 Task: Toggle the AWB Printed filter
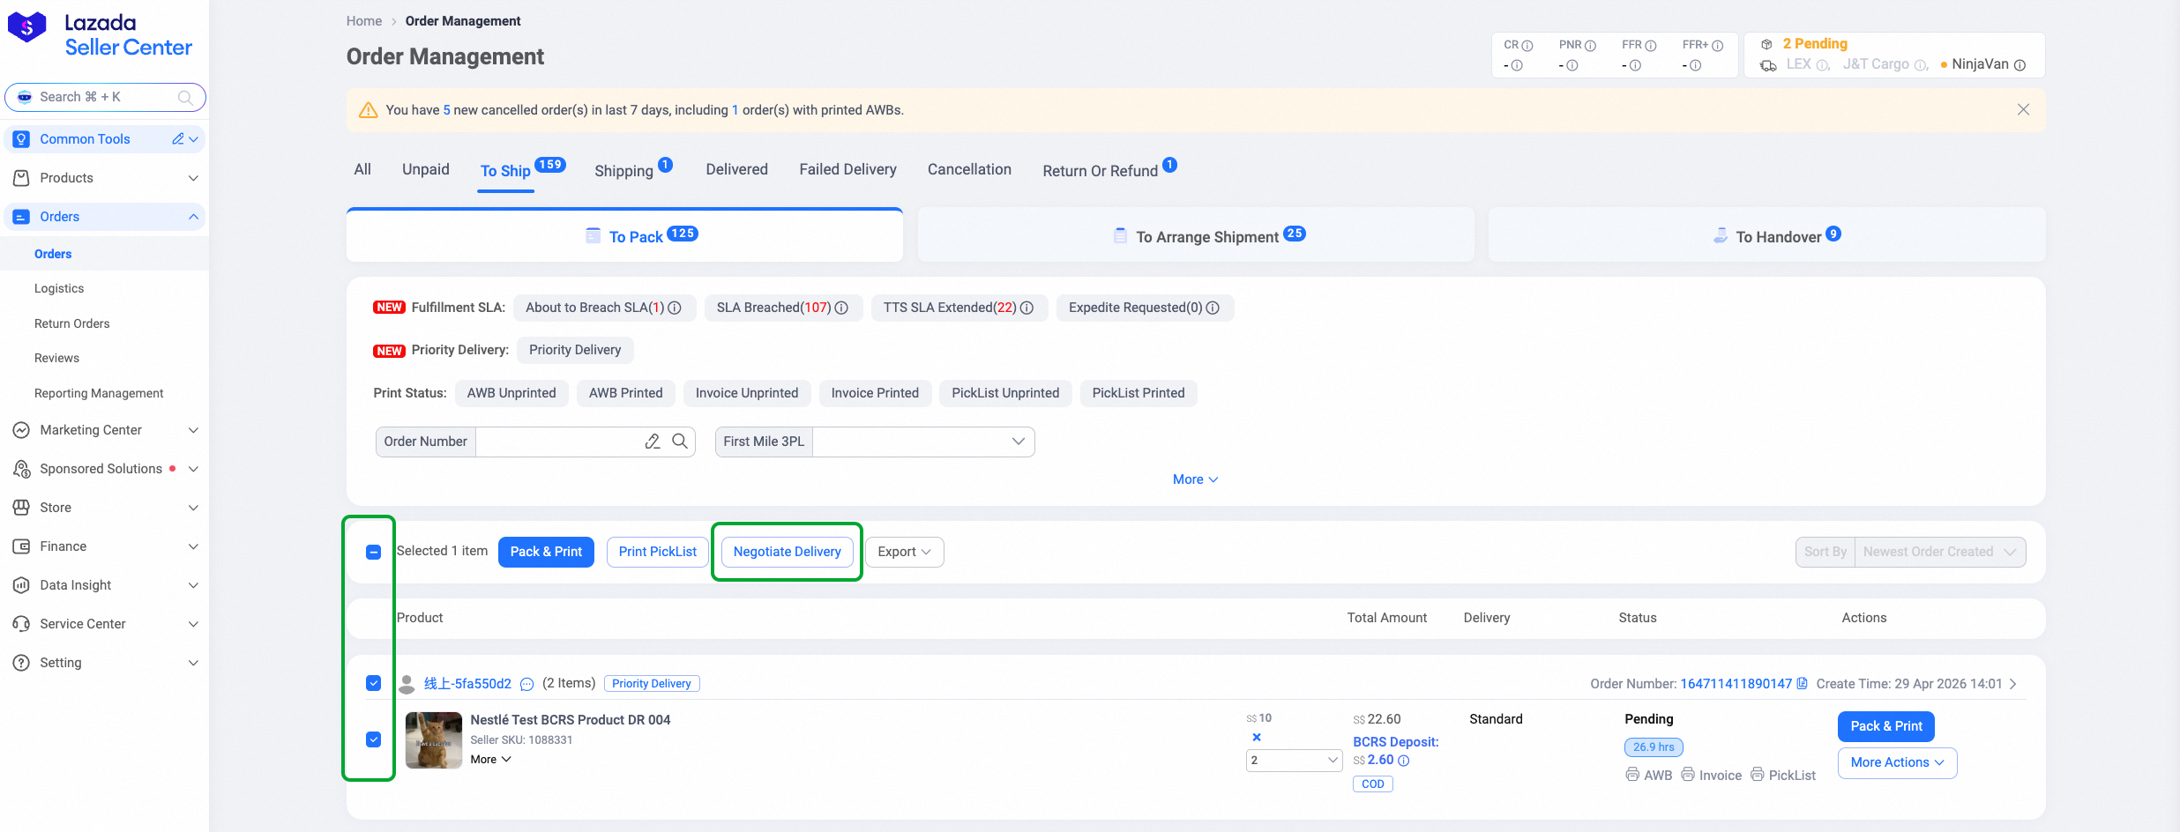[x=625, y=393]
